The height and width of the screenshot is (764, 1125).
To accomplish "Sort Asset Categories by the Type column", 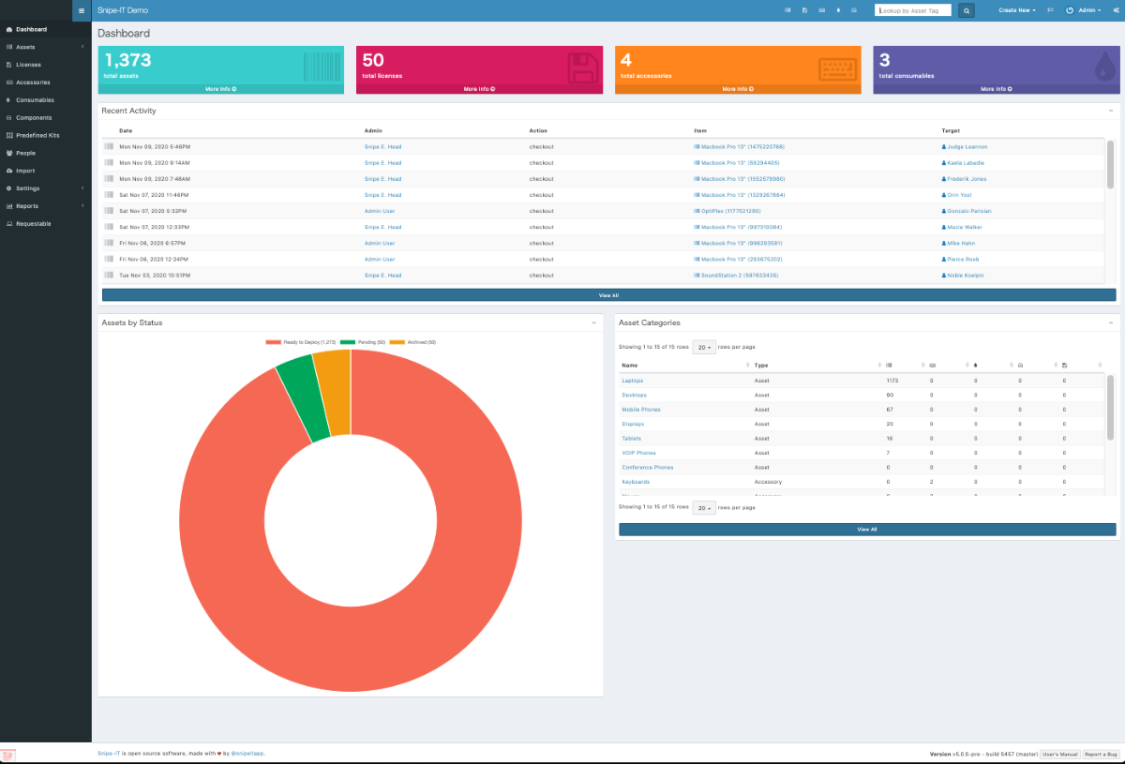I will tap(817, 365).
